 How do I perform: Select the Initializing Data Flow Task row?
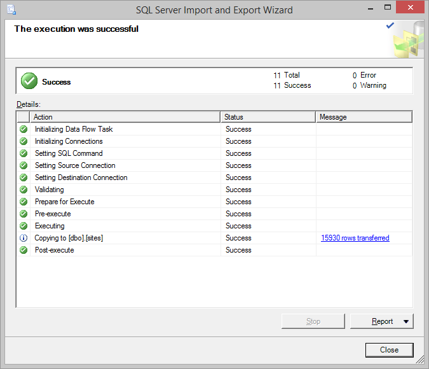click(215, 129)
